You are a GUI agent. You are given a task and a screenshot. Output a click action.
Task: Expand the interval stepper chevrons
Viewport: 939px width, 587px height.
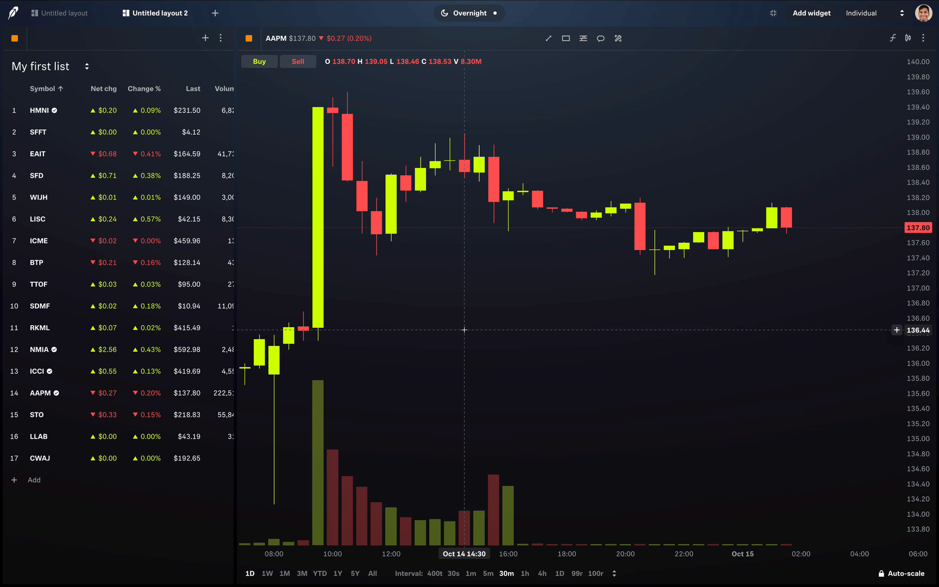point(614,573)
